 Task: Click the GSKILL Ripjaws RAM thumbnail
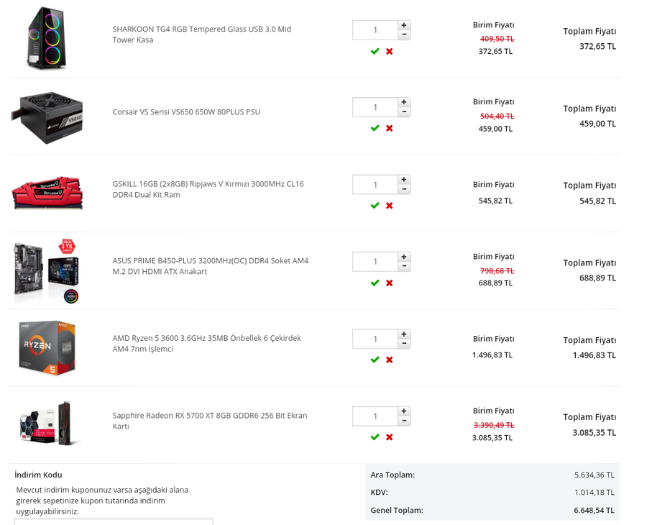[x=47, y=193]
